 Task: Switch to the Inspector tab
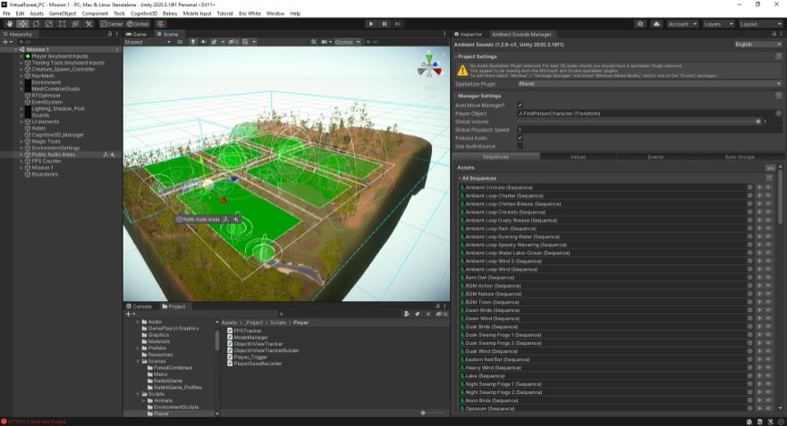pyautogui.click(x=469, y=34)
